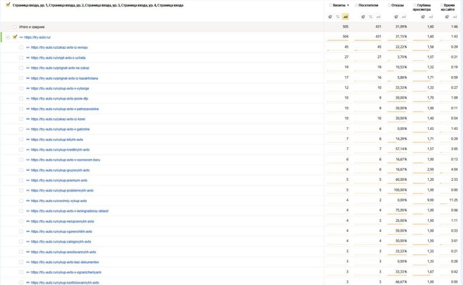Image resolution: width=463 pixels, height=285 pixels.
Task: Tick checkbox for zakaz-avto-iz-evropy row
Action: point(21,47)
